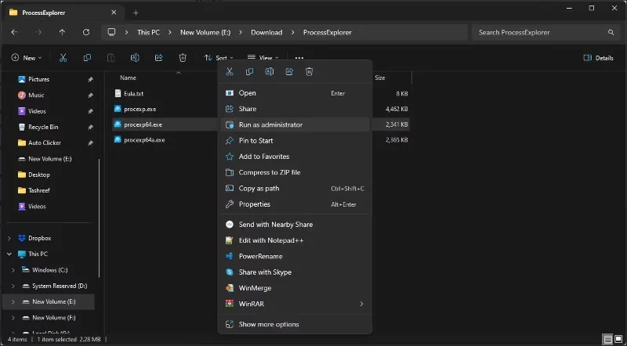Click the Size column header
The width and height of the screenshot is (627, 346).
(x=380, y=78)
